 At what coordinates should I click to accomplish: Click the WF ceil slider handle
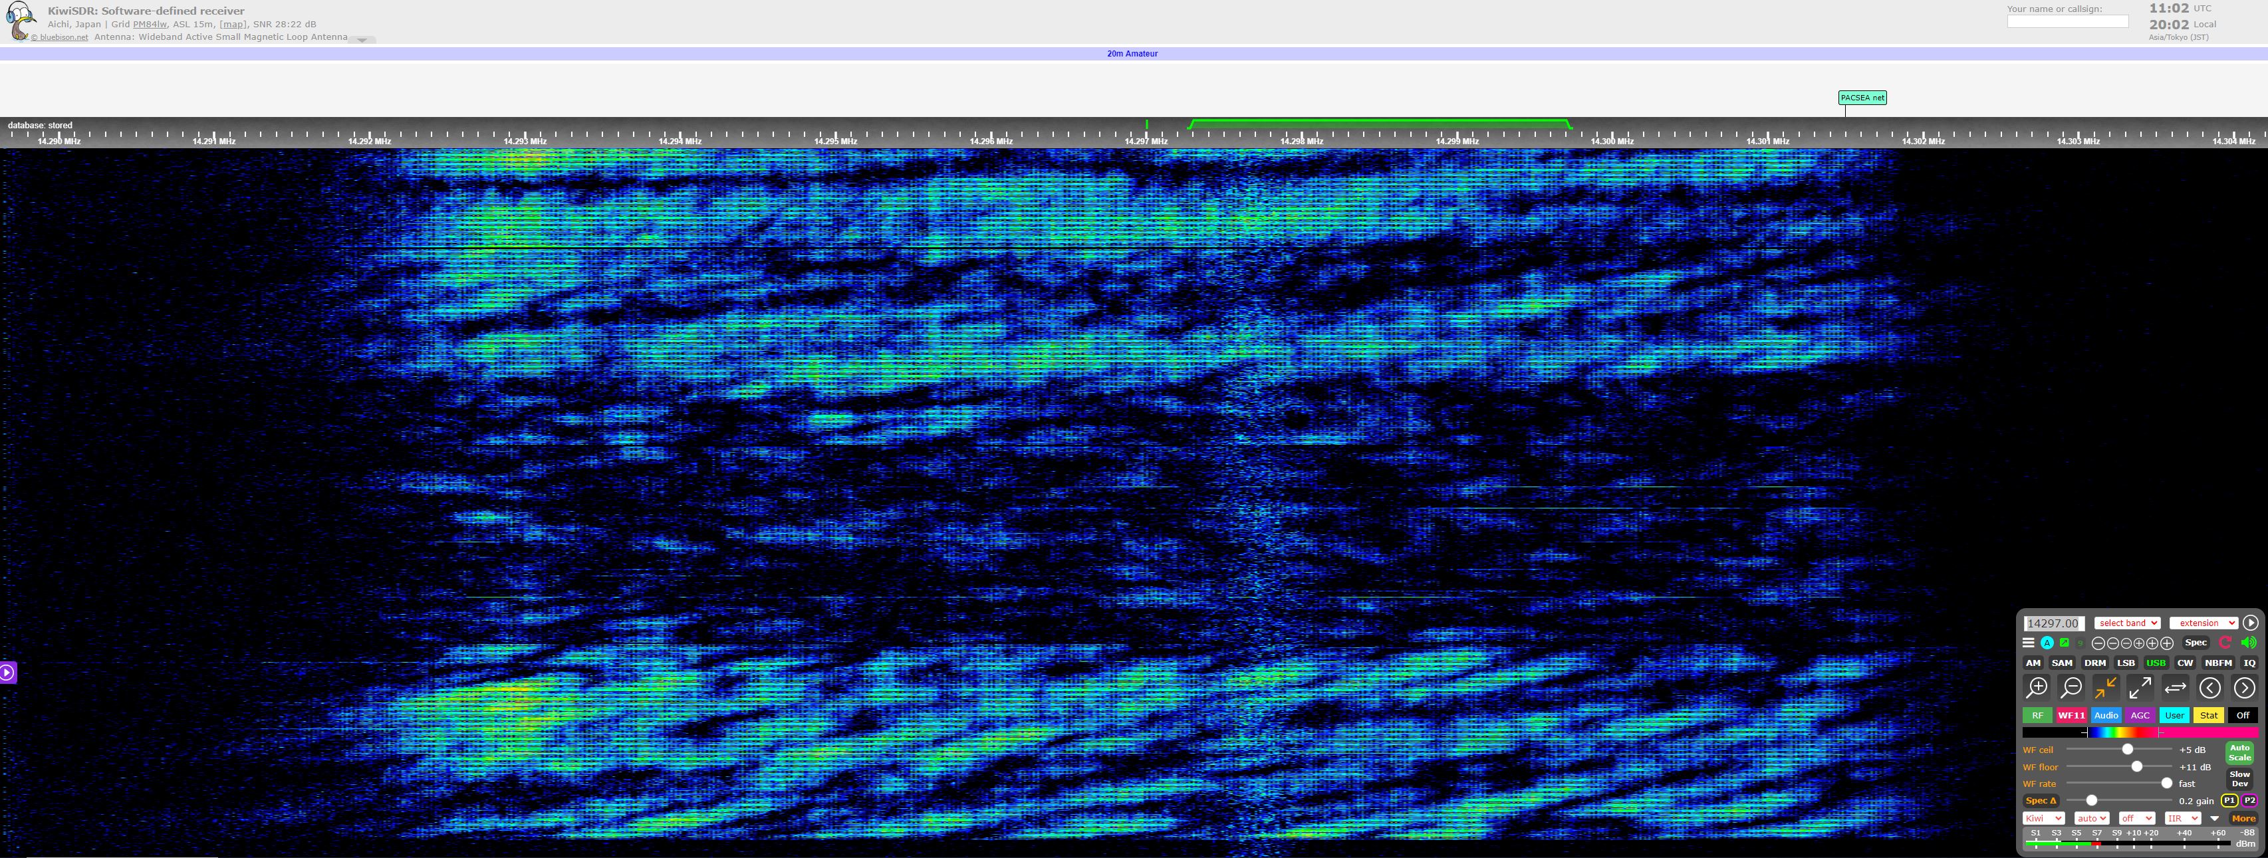[2127, 750]
